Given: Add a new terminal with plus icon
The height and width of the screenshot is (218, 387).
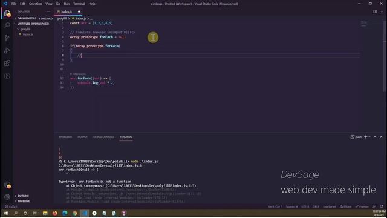Looking at the screenshot, I should tap(365, 137).
